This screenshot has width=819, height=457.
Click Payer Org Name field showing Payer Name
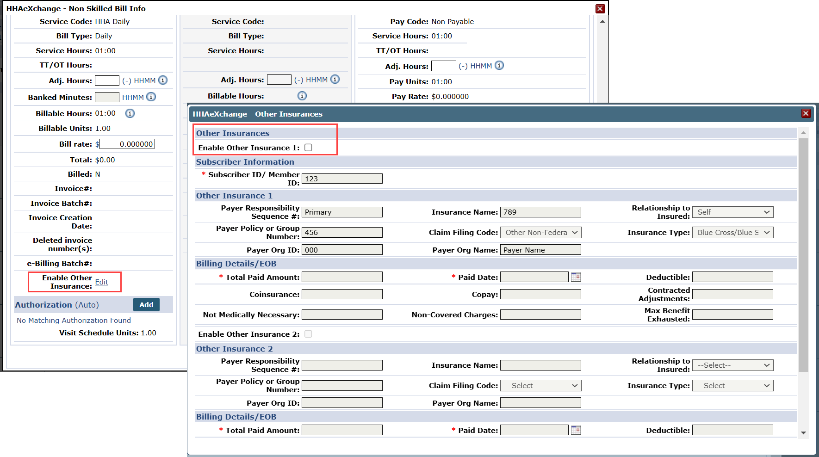click(x=540, y=250)
